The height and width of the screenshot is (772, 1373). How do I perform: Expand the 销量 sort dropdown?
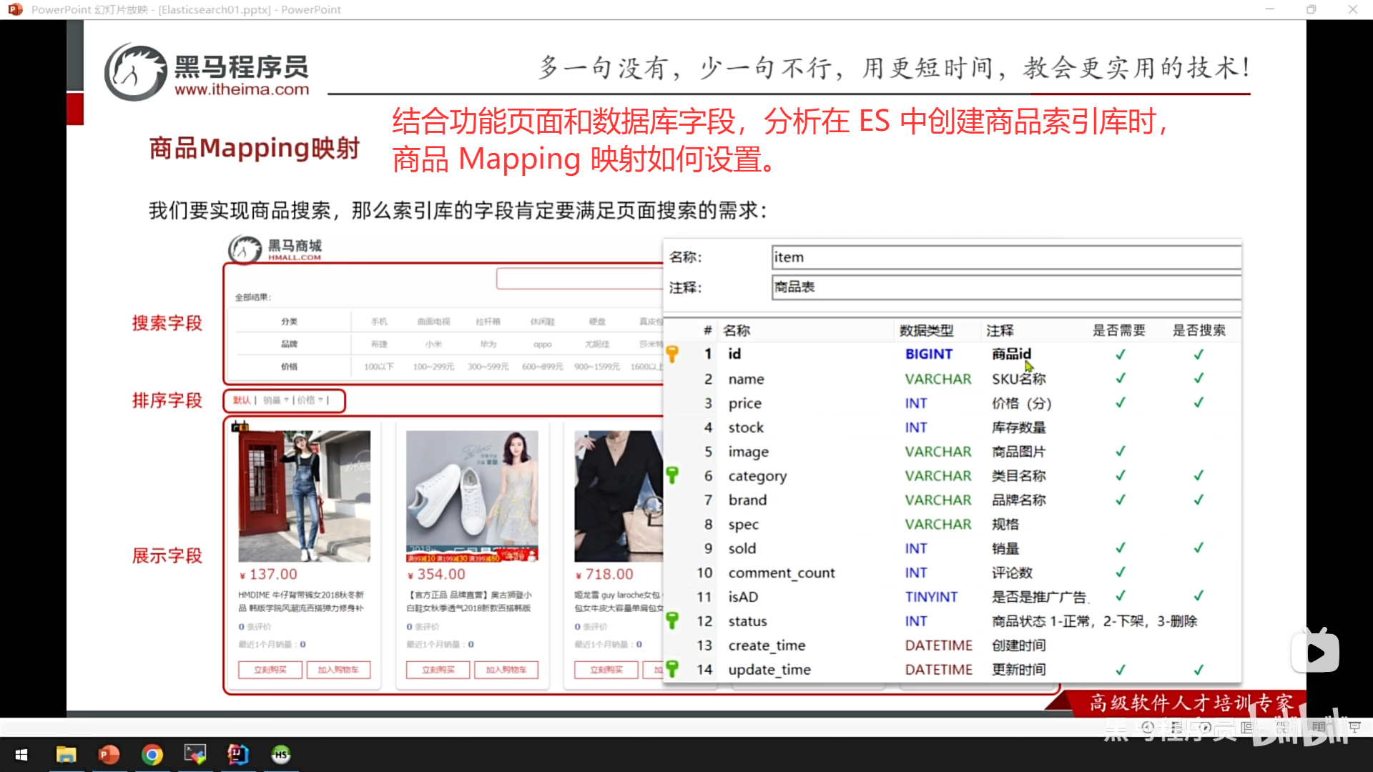[276, 400]
